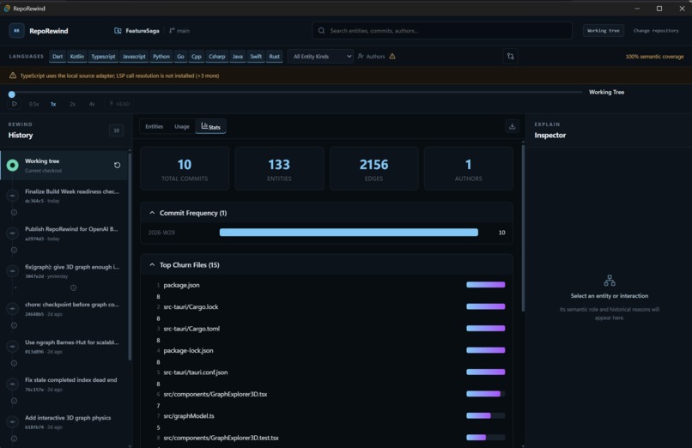Click the 2156 EDGES stat card
Screen dimensions: 692x448
click(373, 168)
